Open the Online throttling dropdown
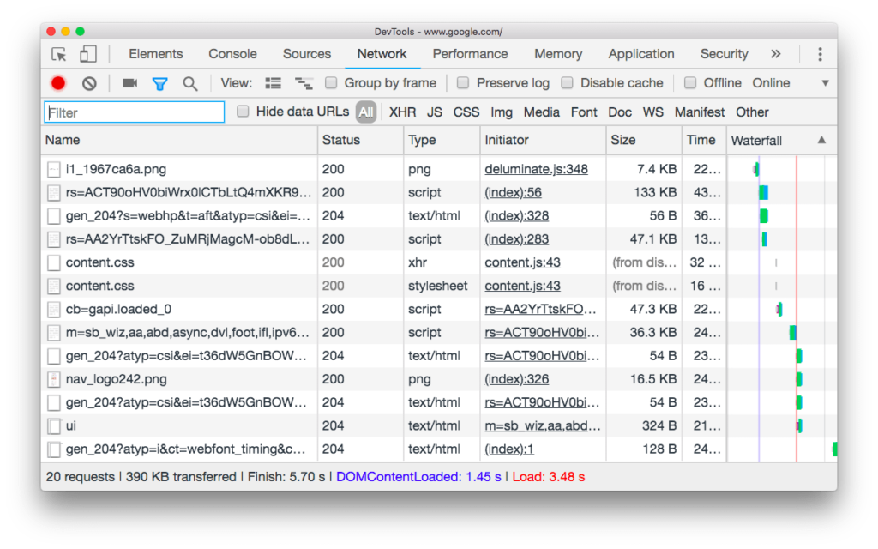The width and height of the screenshot is (878, 549). point(771,83)
